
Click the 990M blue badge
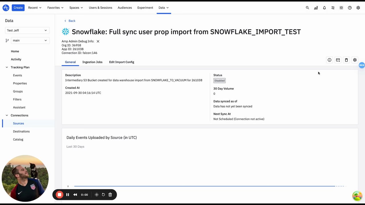362,65
